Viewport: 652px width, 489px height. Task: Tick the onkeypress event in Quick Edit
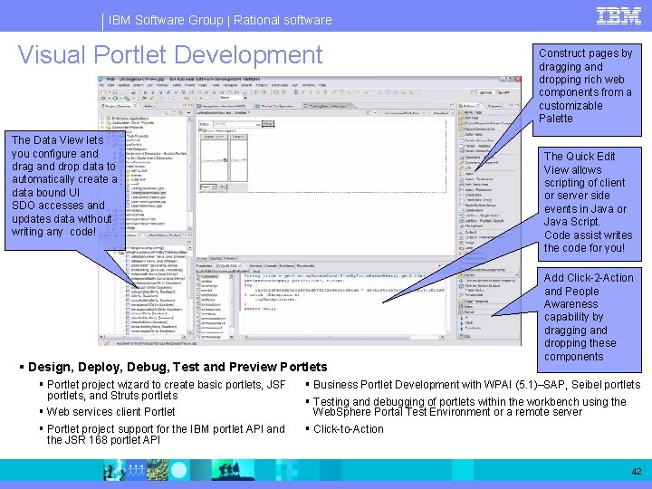coord(198,310)
